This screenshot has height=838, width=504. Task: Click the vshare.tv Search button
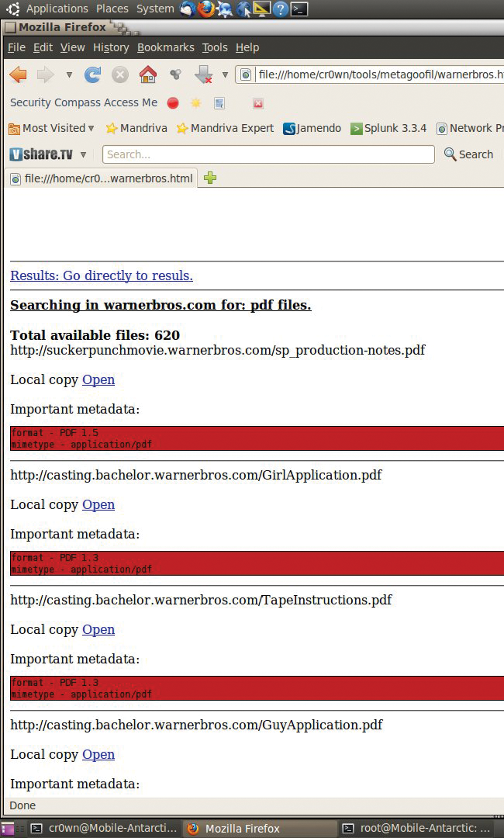pyautogui.click(x=468, y=154)
